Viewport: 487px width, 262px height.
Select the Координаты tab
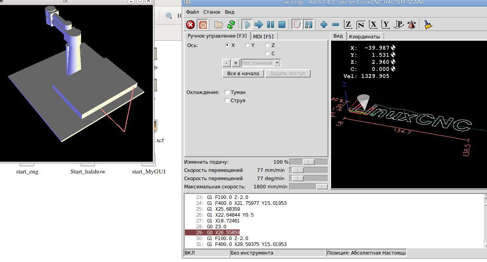pos(364,36)
